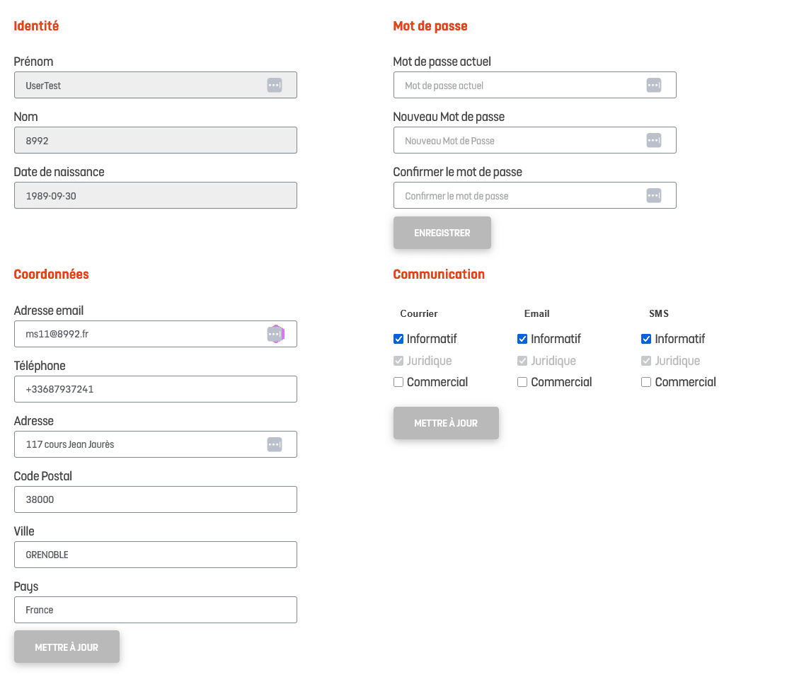Screen dimensions: 787x677
Task: Focus the Téléphone input field
Action: (156, 390)
